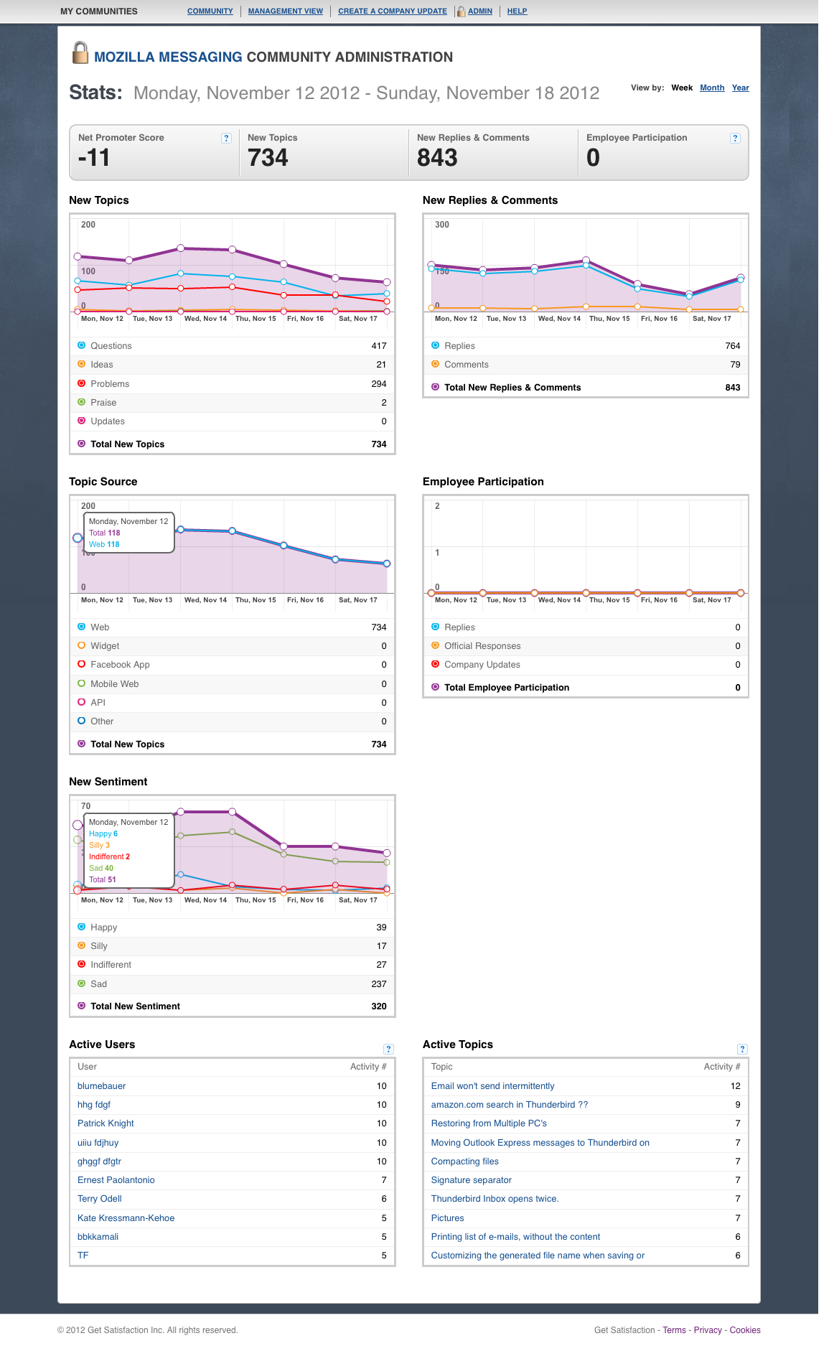Click the Official Responses legend marker

435,645
